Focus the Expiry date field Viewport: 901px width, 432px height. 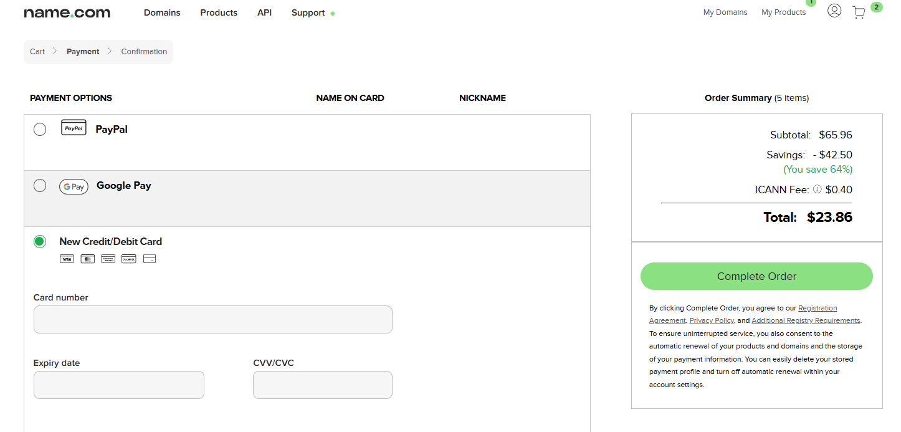pyautogui.click(x=119, y=385)
